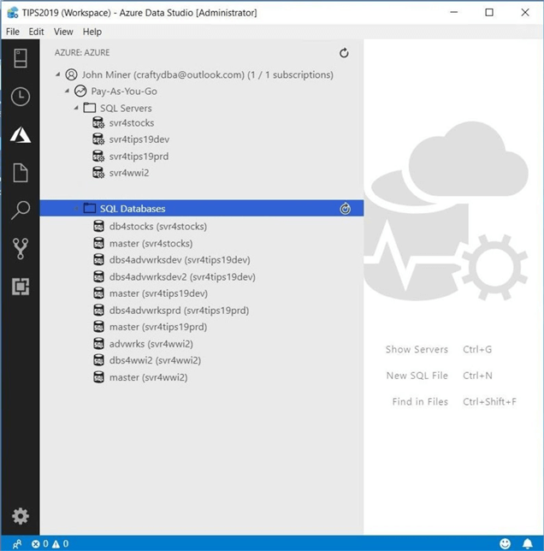Viewport: 544px width, 551px height.
Task: Open the Task History clock icon
Action: pos(21,97)
